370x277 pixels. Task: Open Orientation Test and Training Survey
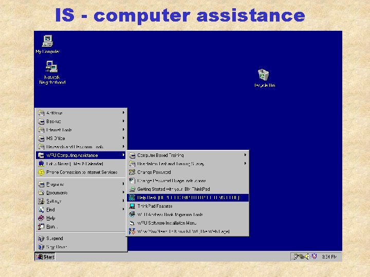(x=188, y=164)
